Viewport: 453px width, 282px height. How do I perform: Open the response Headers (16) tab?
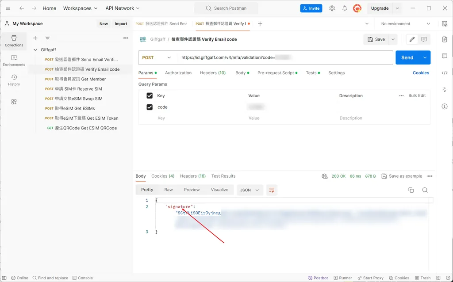192,176
